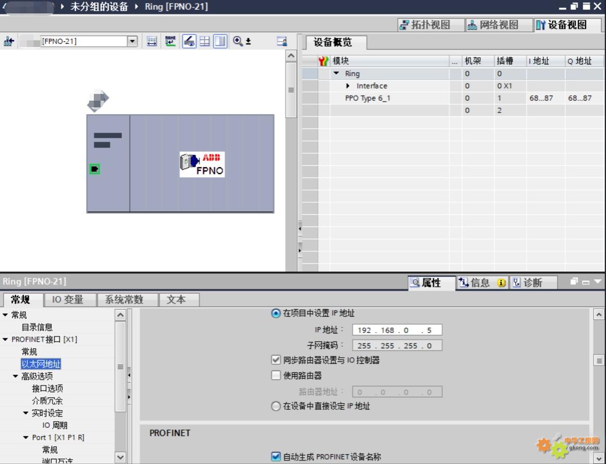Open the IO 变量 tab

(68, 299)
